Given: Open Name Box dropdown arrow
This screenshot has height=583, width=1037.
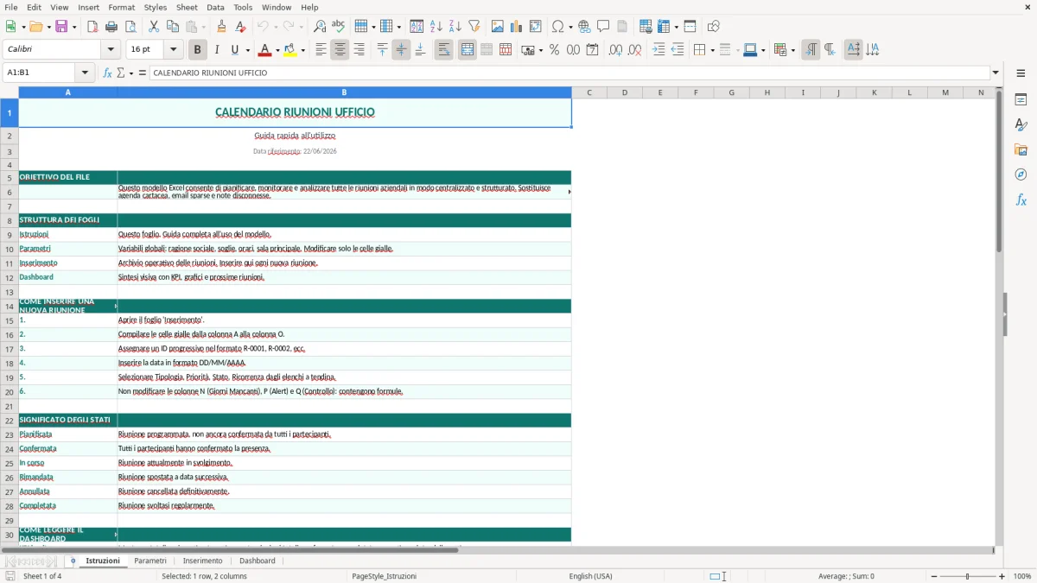Looking at the screenshot, I should tap(85, 73).
